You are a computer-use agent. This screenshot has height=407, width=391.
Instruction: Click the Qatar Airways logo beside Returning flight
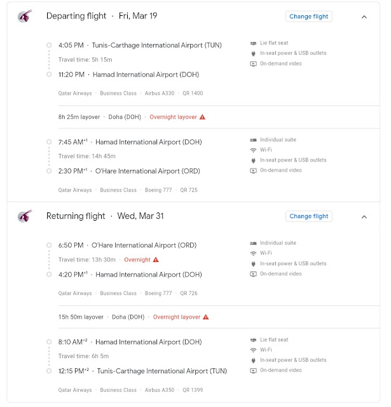[x=25, y=216]
